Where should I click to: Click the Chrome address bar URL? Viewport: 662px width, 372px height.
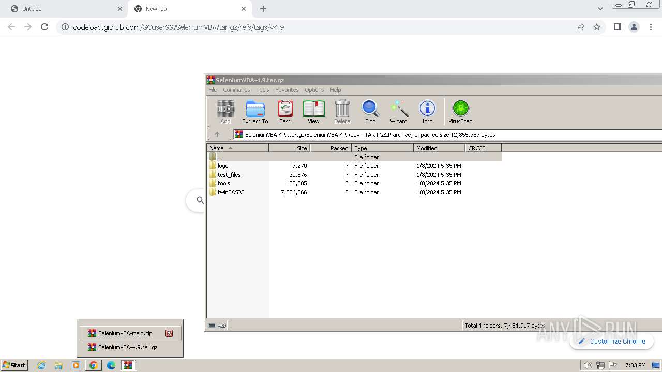(178, 27)
